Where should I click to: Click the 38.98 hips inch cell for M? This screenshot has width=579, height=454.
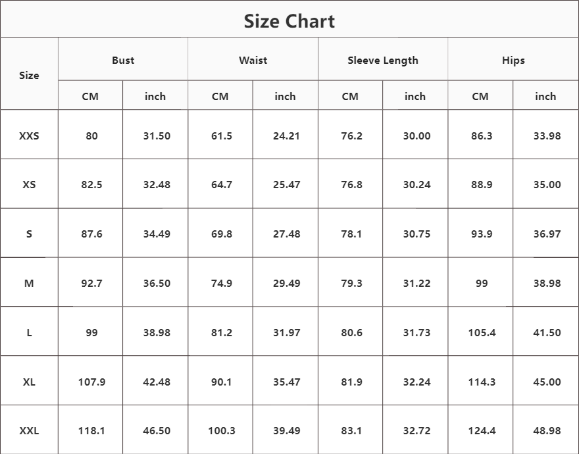(x=547, y=284)
